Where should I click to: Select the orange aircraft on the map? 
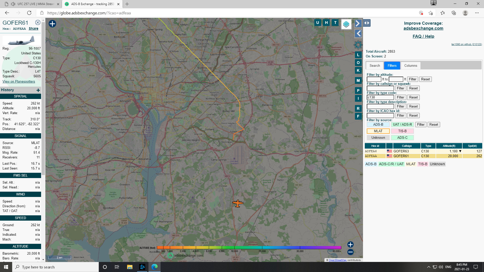point(238,203)
